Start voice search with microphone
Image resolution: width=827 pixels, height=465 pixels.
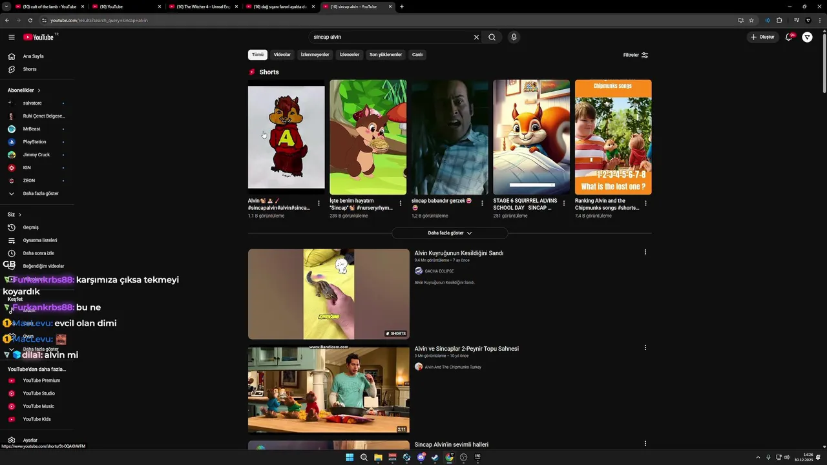(x=514, y=37)
